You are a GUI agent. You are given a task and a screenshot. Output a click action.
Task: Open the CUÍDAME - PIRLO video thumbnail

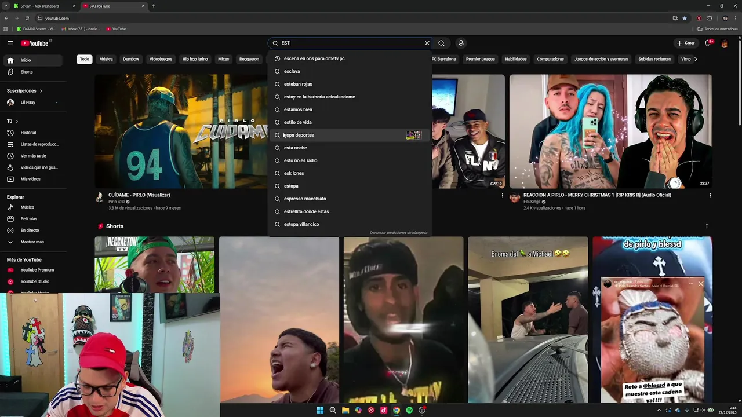click(181, 131)
